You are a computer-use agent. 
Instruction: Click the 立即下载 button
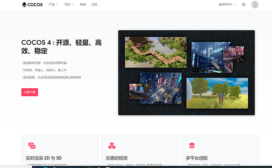coord(30,92)
